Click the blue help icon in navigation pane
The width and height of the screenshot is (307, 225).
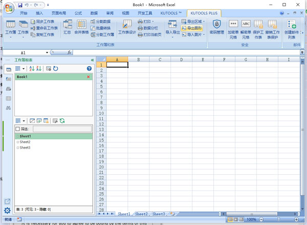90,68
